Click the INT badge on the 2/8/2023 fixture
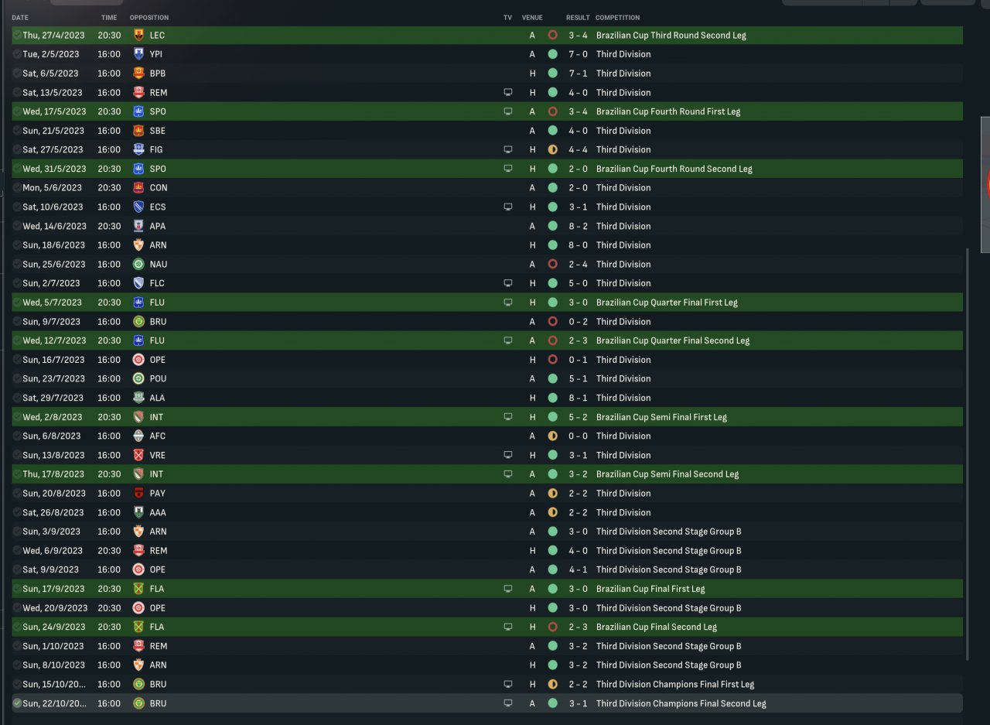Screen dimensions: 990x725 point(138,417)
